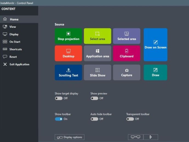The height and width of the screenshot is (142, 189).
Task: Open Display settings in sidebar
Action: pyautogui.click(x=19, y=34)
